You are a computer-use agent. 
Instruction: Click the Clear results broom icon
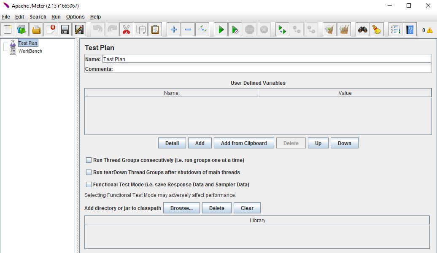pyautogui.click(x=330, y=30)
